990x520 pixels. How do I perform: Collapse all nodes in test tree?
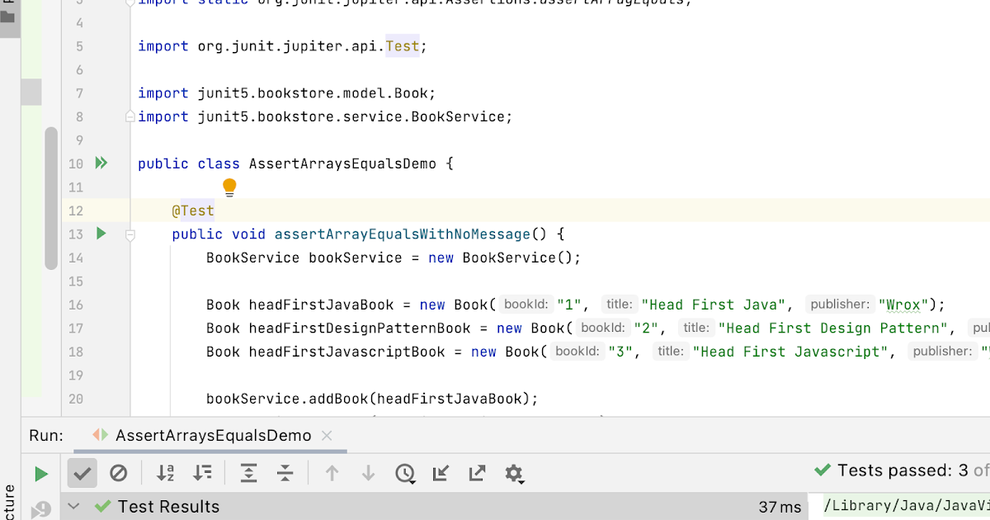pyautogui.click(x=285, y=473)
